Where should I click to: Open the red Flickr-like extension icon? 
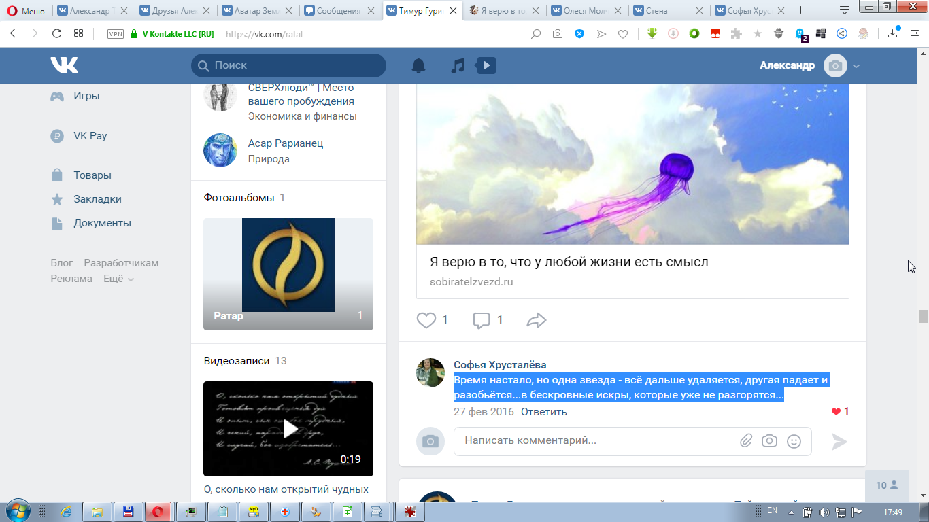pos(715,33)
